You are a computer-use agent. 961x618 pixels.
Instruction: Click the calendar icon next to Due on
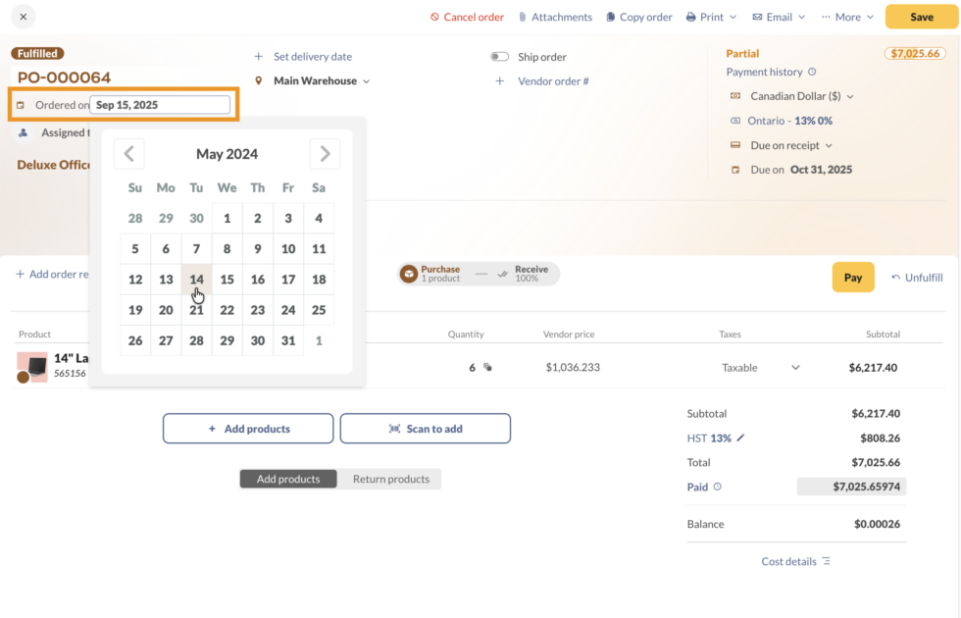point(735,170)
